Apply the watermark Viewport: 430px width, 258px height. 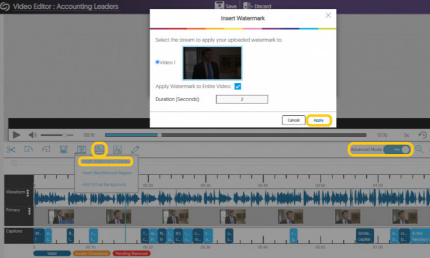(319, 120)
